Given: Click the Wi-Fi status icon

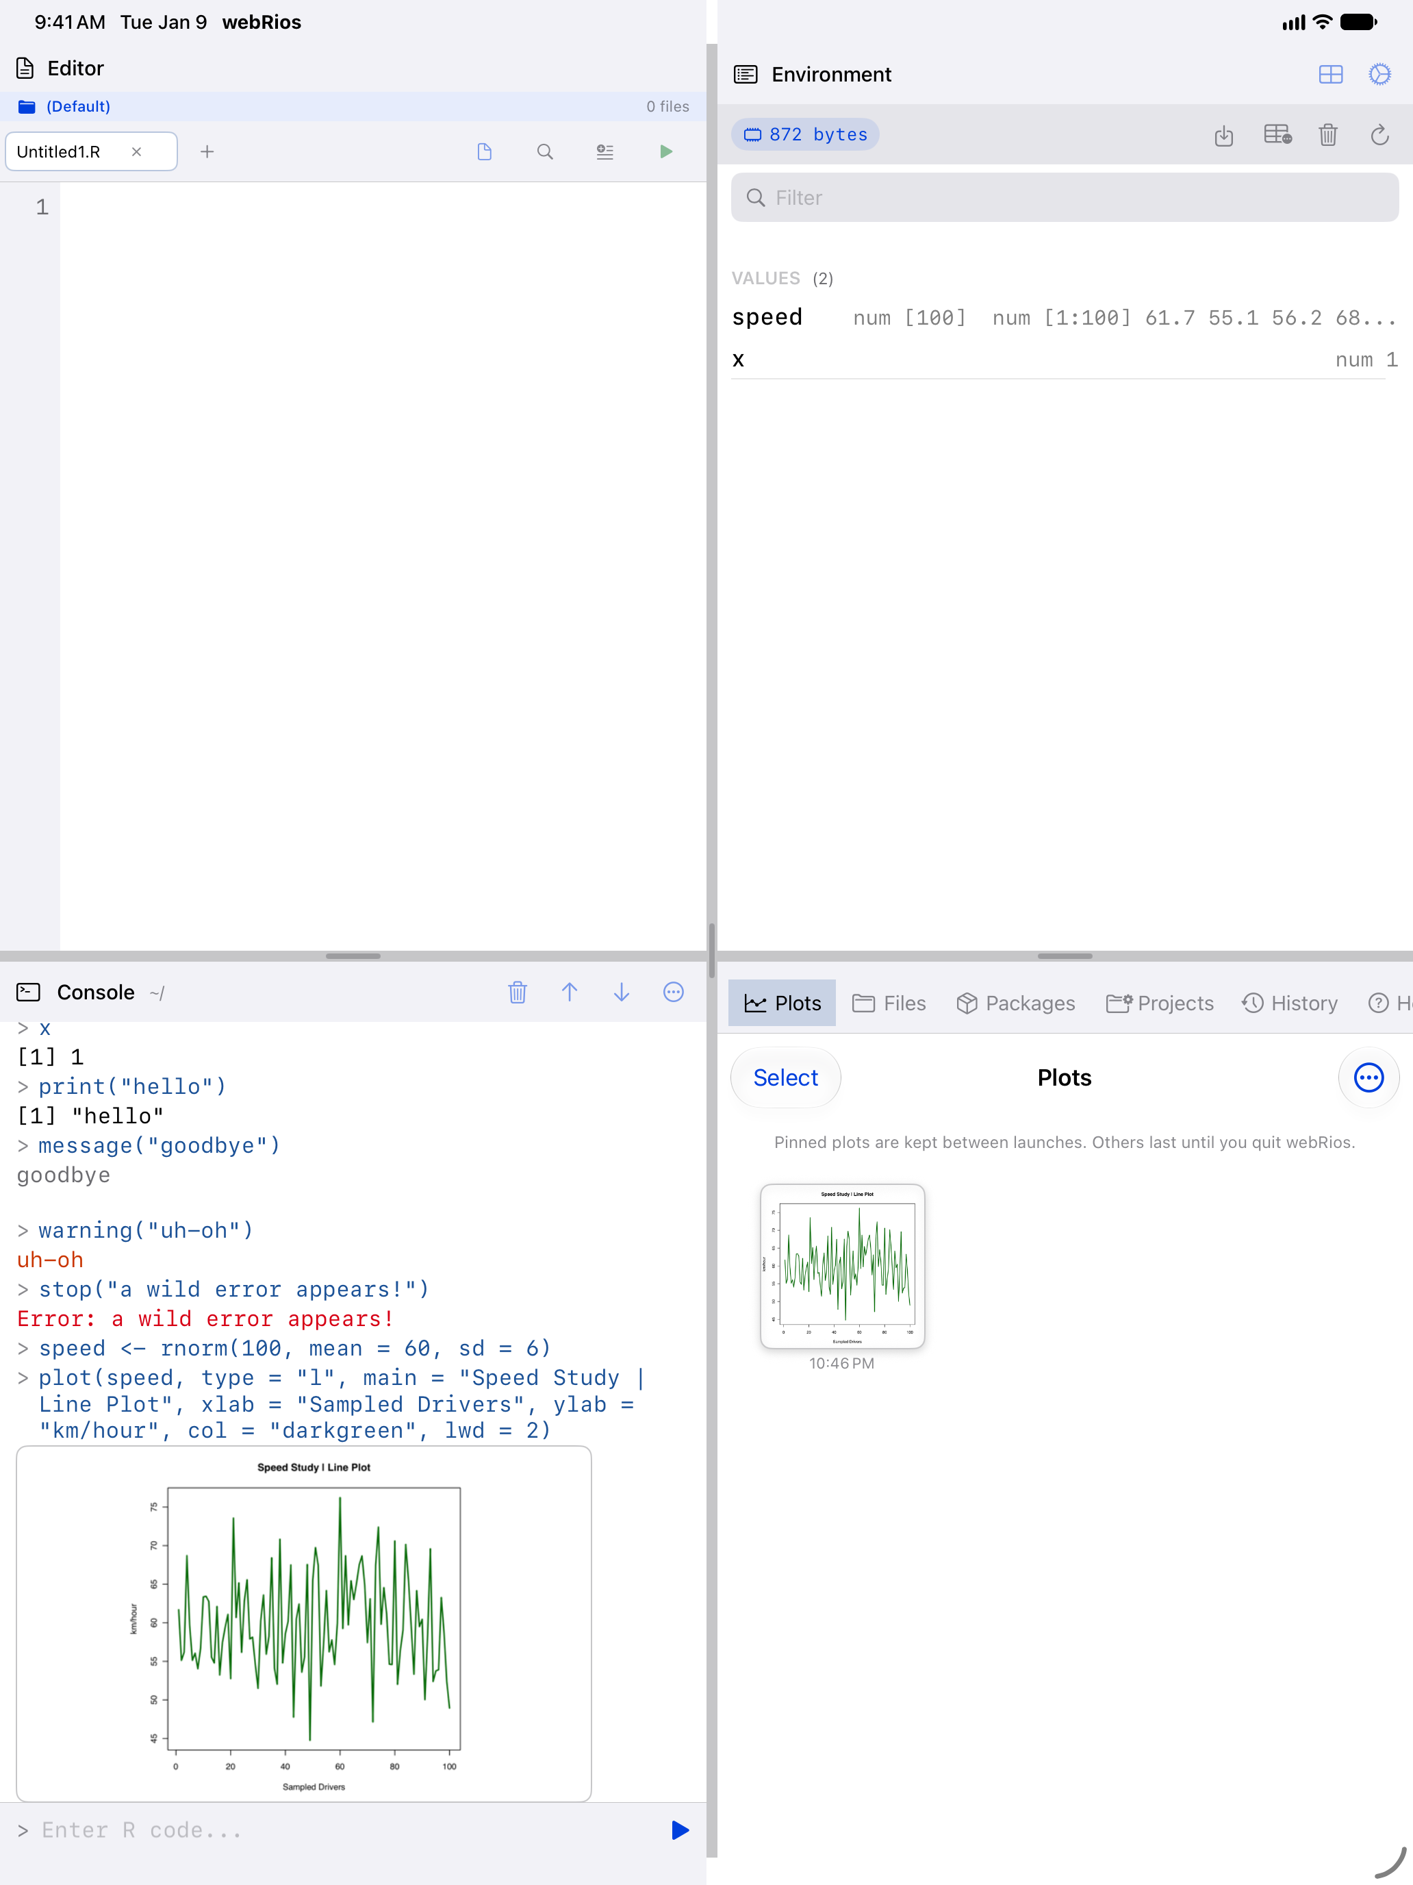Looking at the screenshot, I should pos(1322,22).
